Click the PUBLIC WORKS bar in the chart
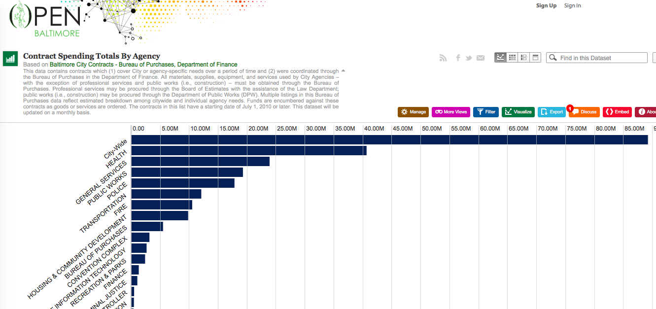Image resolution: width=656 pixels, height=309 pixels. pyautogui.click(x=187, y=172)
